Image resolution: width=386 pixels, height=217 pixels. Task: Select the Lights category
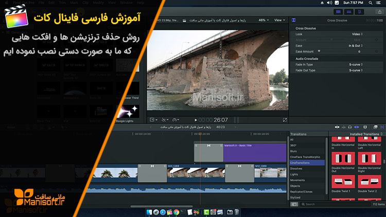click(307, 174)
